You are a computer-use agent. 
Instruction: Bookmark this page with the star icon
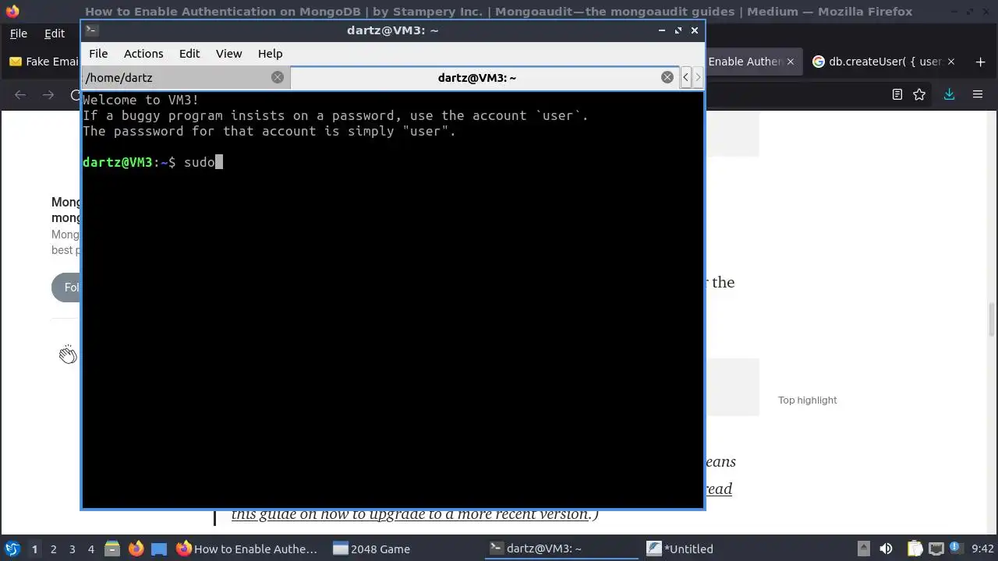(919, 94)
